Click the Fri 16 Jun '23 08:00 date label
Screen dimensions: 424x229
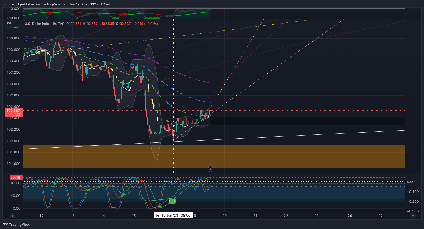coord(173,215)
